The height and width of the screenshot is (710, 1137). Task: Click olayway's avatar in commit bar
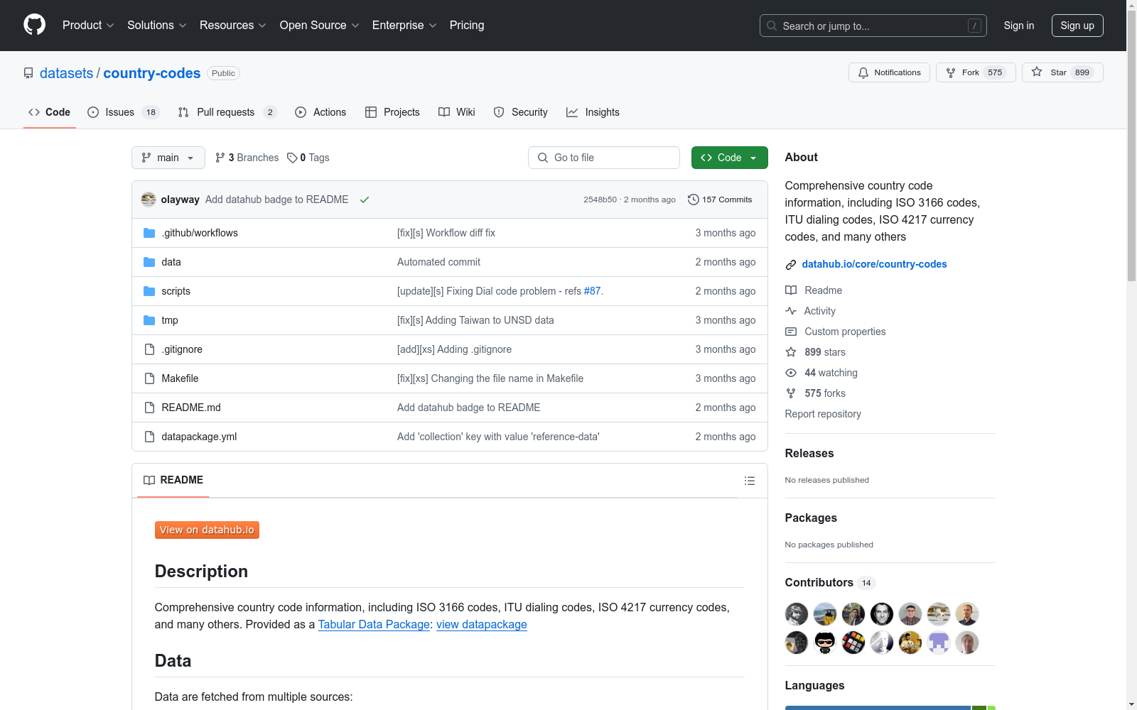[x=149, y=200]
